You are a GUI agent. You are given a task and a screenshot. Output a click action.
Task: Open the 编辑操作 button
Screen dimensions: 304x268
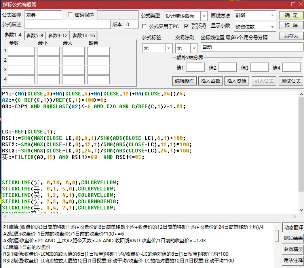[x=184, y=81]
